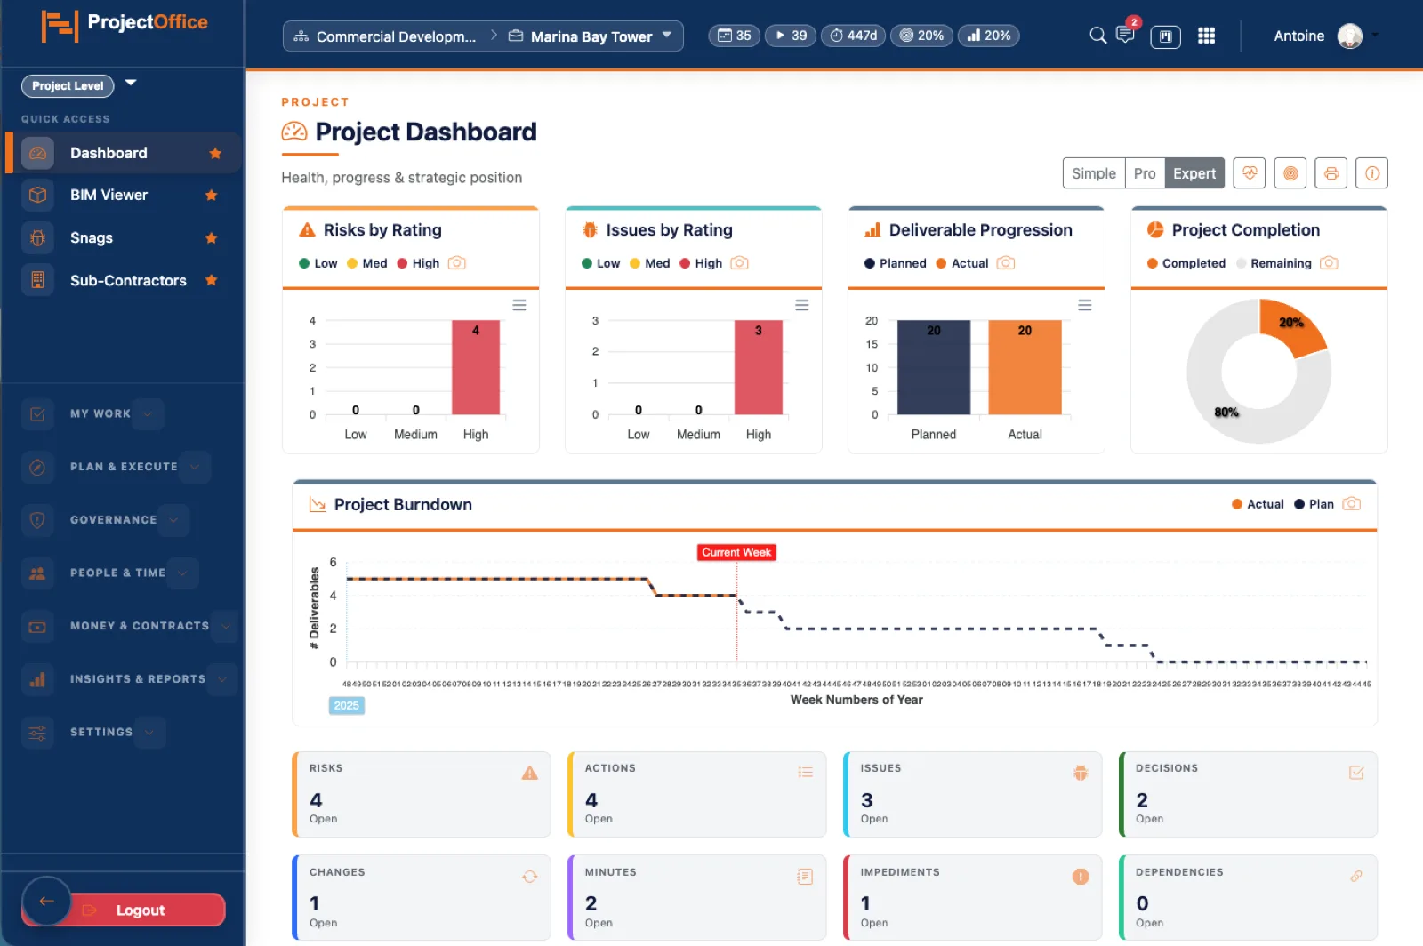Click the Project Level pill button
Viewport: 1423px width, 946px height.
[x=68, y=85]
